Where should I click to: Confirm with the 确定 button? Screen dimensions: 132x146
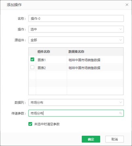coord(91,139)
